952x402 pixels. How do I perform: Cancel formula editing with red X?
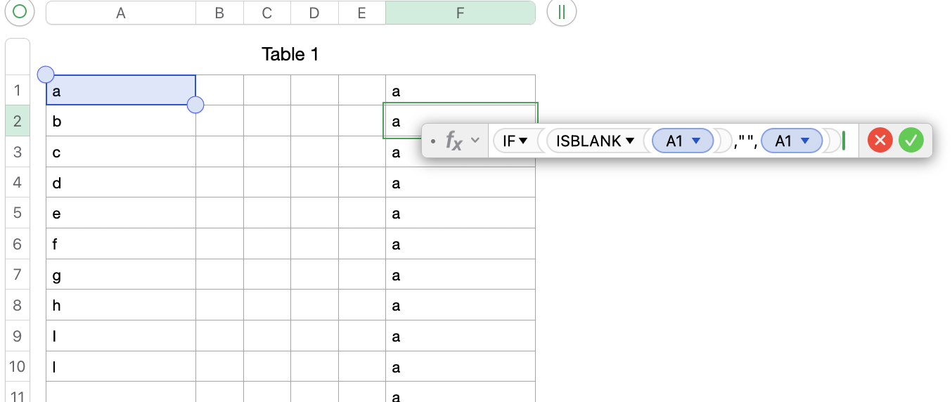[x=880, y=141]
